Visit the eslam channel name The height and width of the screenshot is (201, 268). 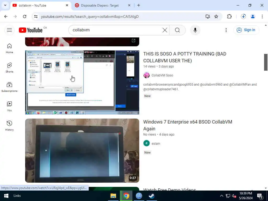(156, 144)
